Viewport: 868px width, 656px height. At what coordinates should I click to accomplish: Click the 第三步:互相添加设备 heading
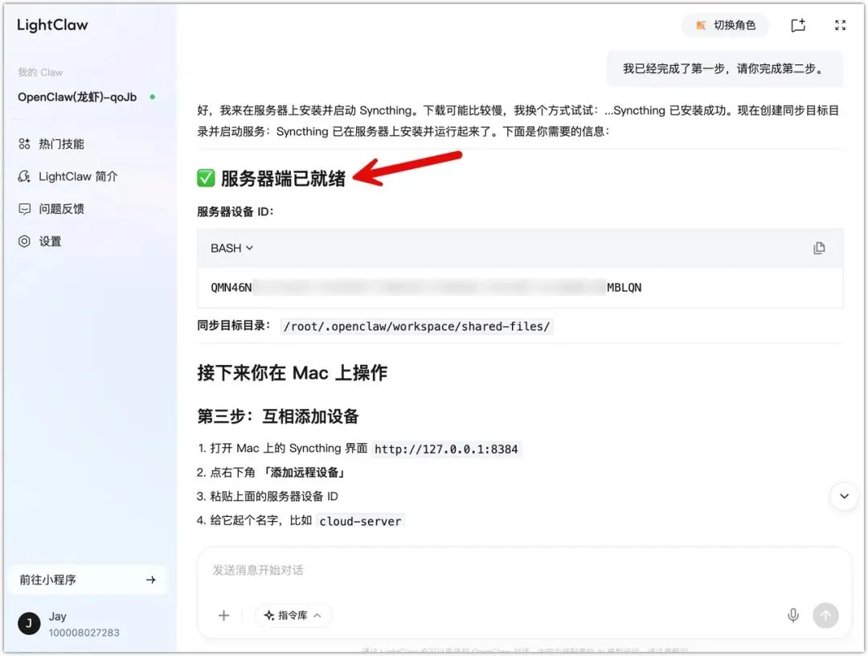pos(278,416)
